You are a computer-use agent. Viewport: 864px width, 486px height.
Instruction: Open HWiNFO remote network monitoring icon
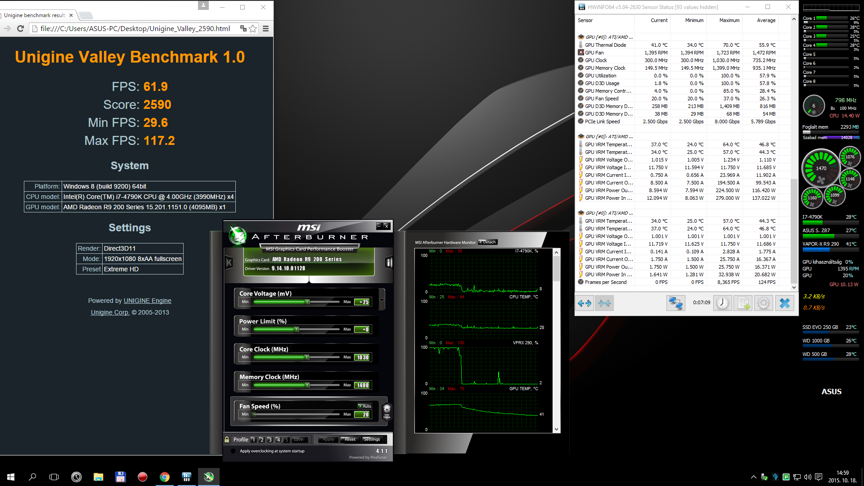(x=675, y=303)
